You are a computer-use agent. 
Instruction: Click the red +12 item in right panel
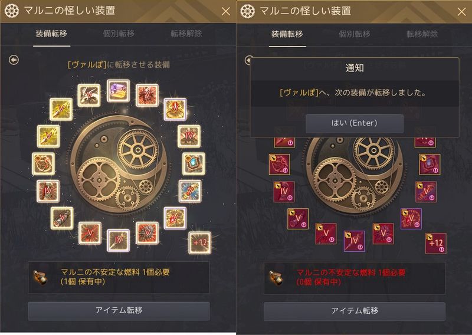(x=435, y=244)
